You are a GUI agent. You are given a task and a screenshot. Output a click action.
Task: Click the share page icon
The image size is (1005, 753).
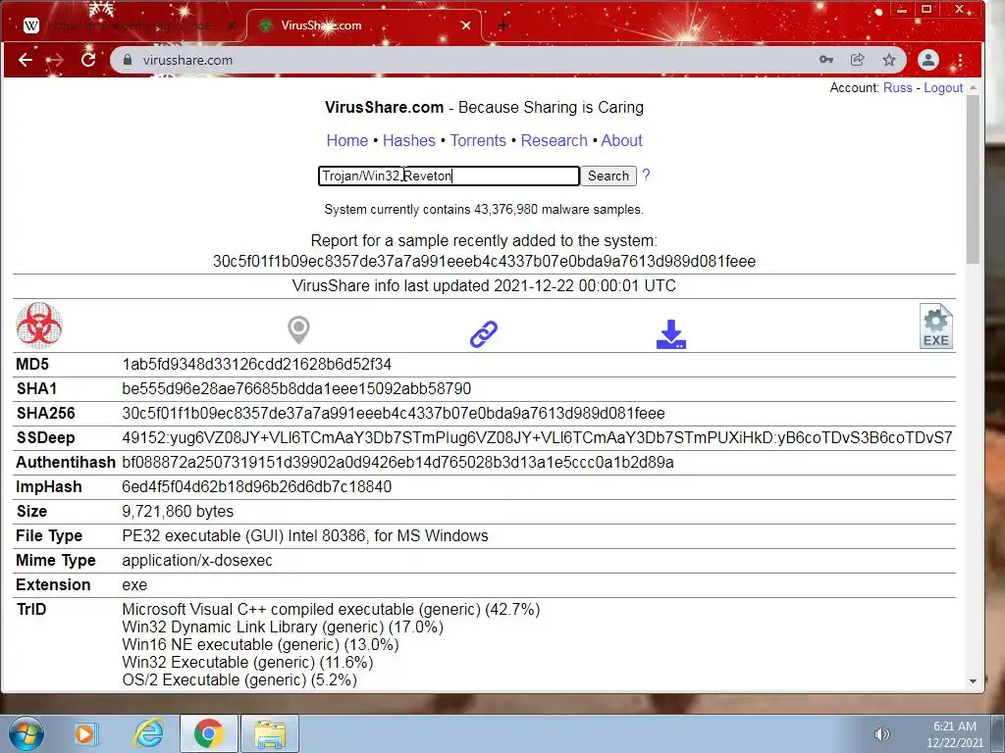(857, 60)
